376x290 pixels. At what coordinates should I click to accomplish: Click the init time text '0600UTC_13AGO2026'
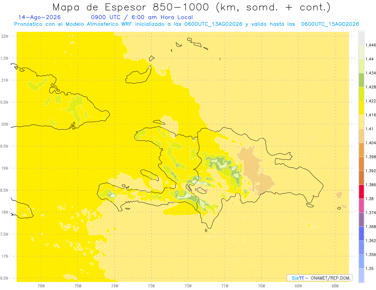(213, 24)
